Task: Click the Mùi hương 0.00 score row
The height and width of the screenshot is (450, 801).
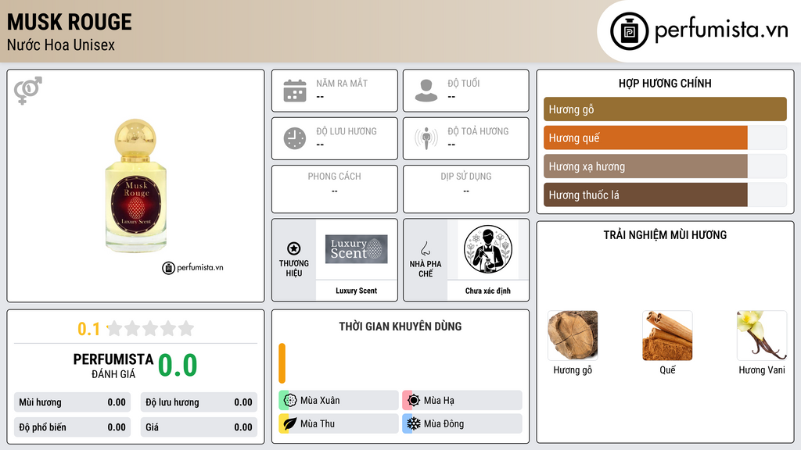Action: click(x=72, y=402)
